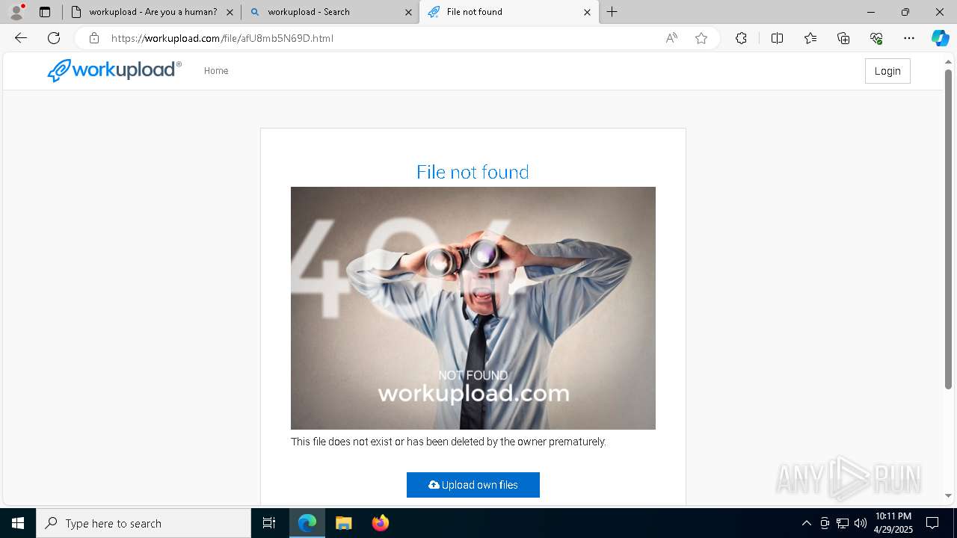
Task: Open Microsoft Edge from the taskbar
Action: click(x=307, y=523)
